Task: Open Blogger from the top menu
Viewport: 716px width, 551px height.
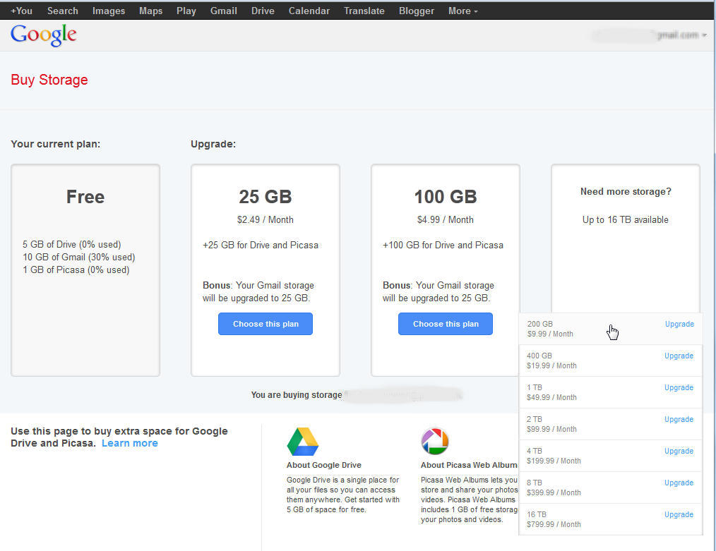Action: [416, 11]
